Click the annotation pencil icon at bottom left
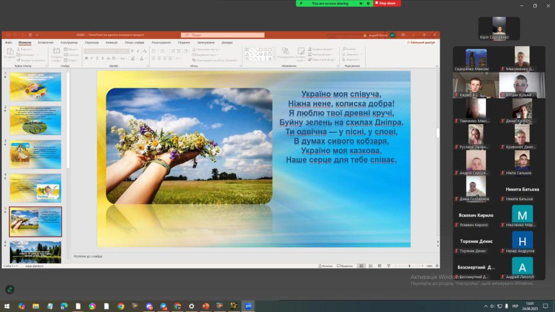This screenshot has height=312, width=555. (10, 290)
